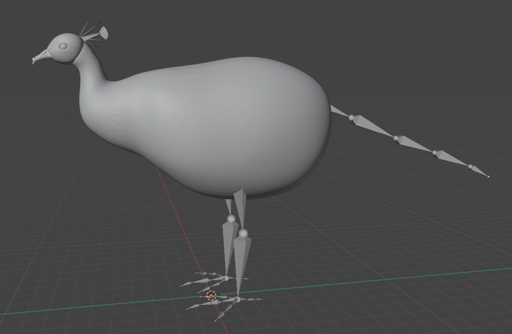The width and height of the screenshot is (512, 334).
Task: Click the last tail bone at the tip
Action: pos(479,171)
